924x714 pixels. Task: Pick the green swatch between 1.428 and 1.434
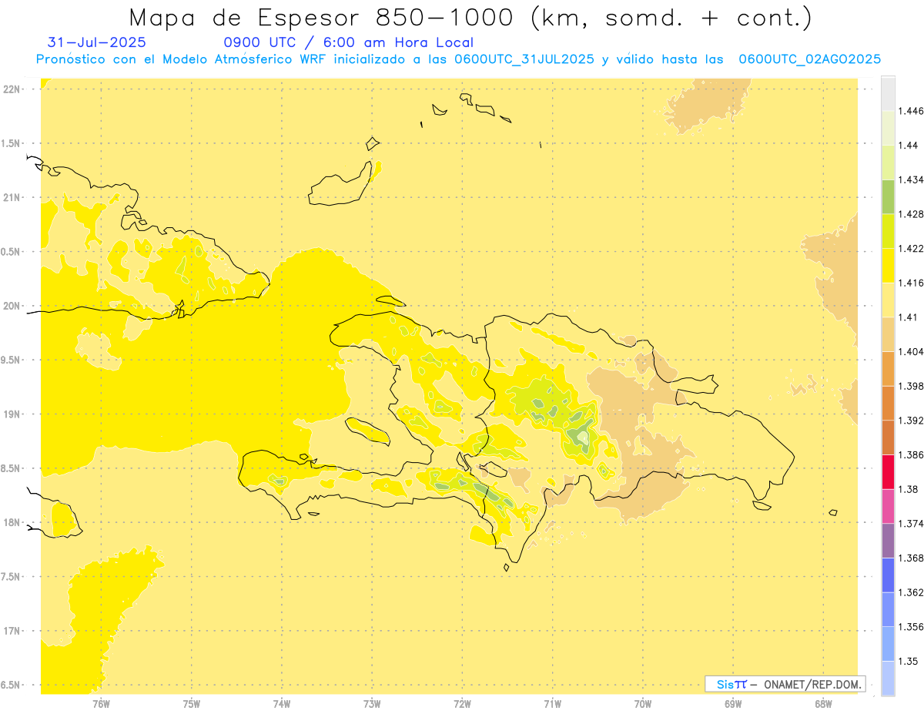[888, 197]
